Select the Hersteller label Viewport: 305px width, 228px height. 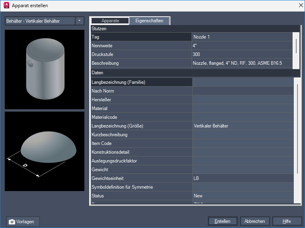142,100
